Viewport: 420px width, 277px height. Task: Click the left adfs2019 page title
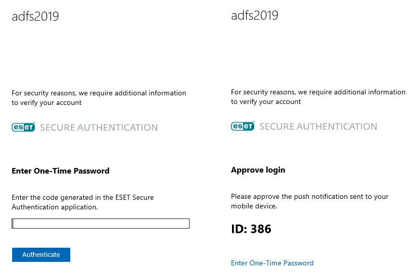click(35, 16)
